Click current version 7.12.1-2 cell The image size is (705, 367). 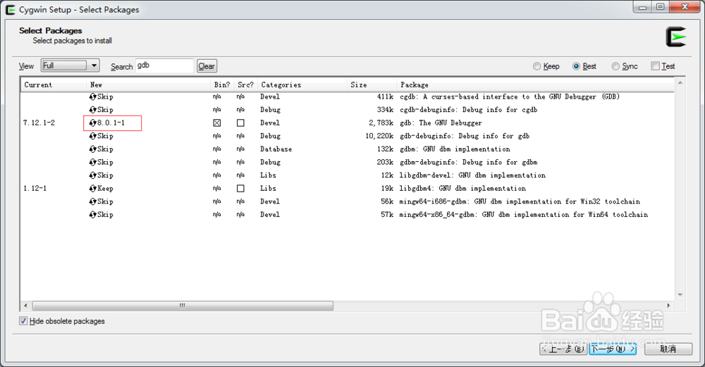pos(39,123)
